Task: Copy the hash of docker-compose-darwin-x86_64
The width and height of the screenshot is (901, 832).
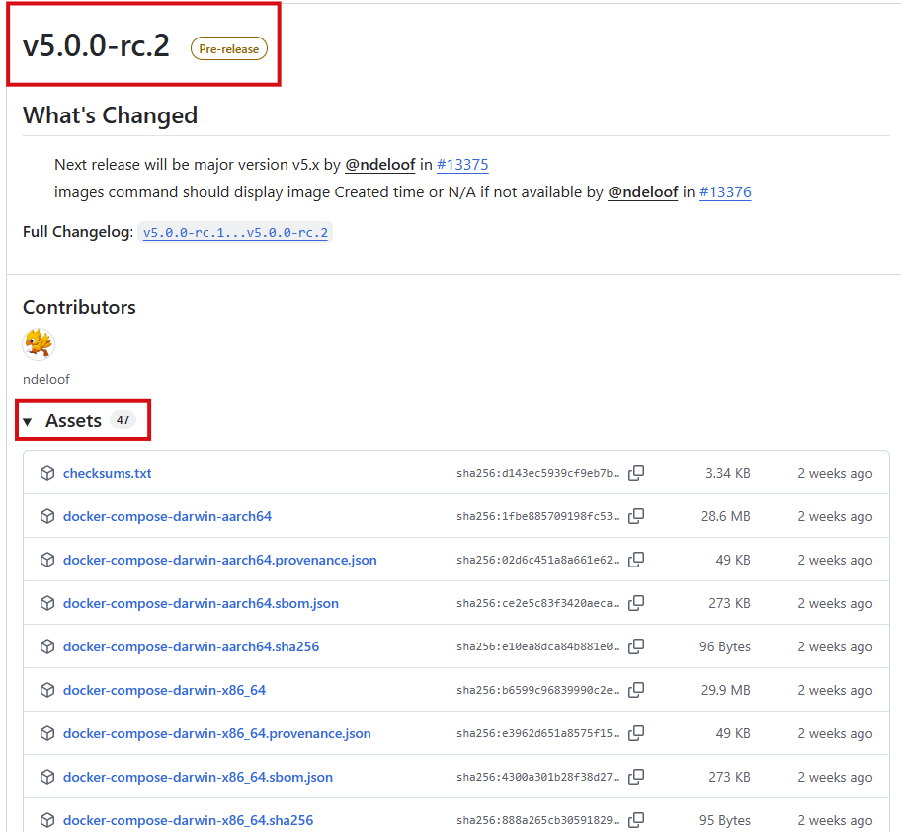Action: (x=636, y=690)
